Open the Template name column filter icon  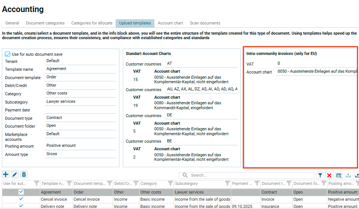tap(69, 183)
